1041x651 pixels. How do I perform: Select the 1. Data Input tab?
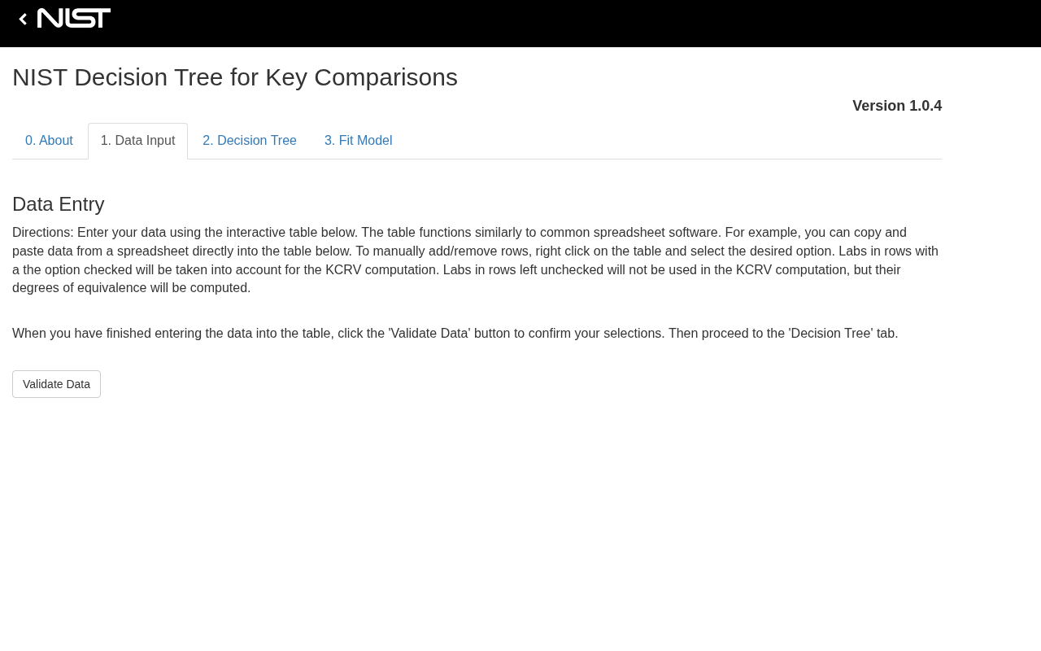(137, 141)
